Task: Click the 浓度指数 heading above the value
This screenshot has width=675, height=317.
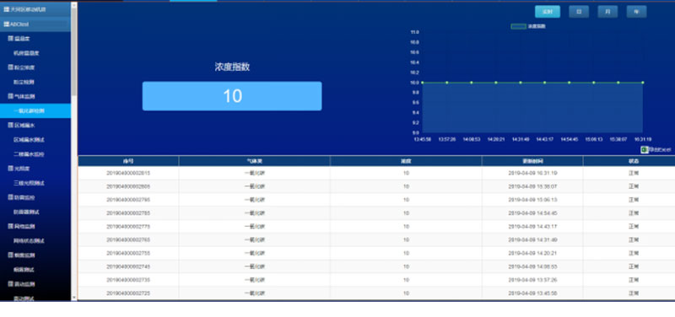Action: point(232,67)
